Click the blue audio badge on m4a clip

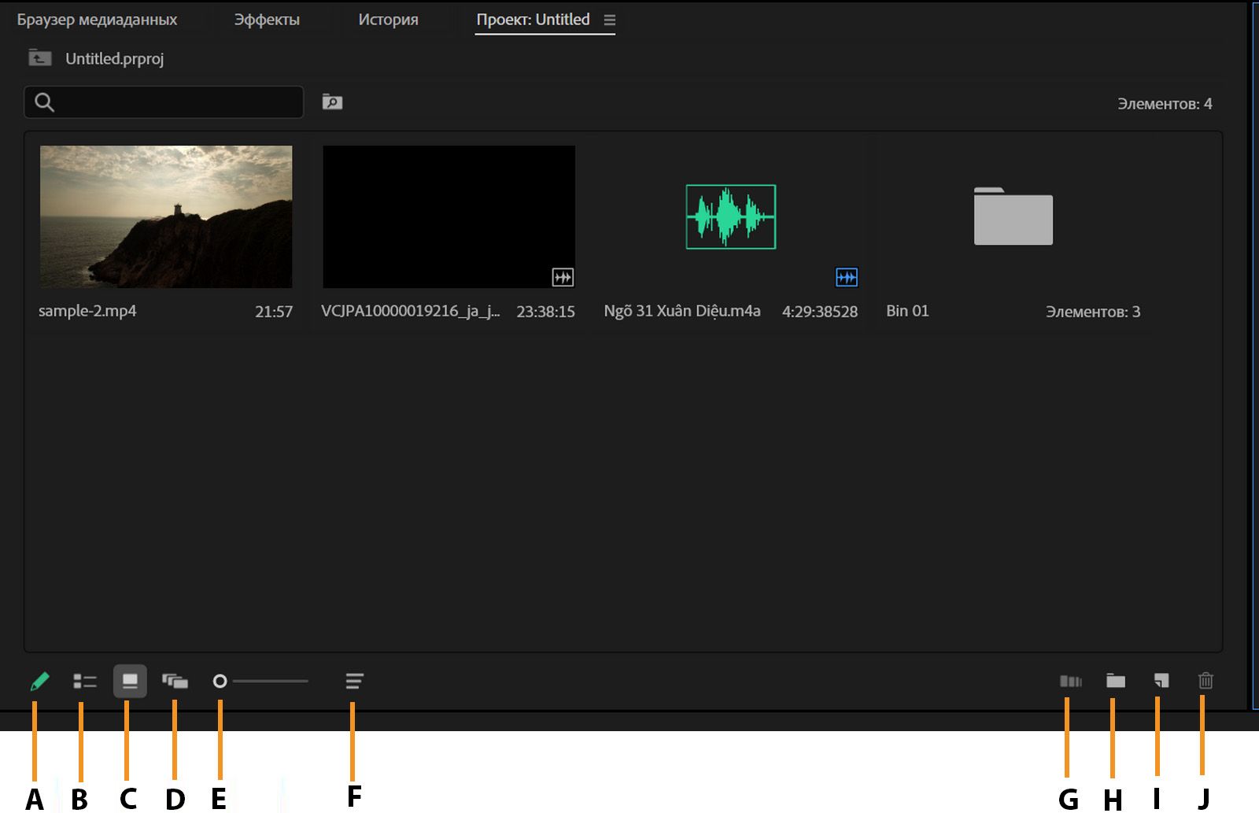pyautogui.click(x=846, y=277)
